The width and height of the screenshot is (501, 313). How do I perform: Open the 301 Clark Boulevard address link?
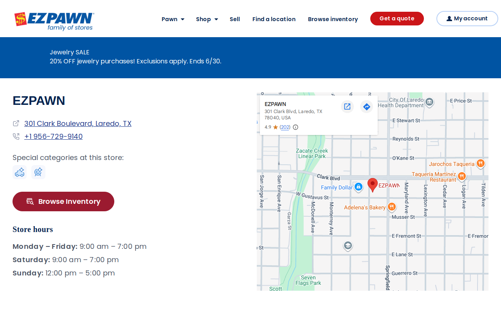(78, 123)
